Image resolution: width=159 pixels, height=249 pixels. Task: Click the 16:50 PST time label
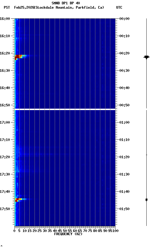pos(5,105)
